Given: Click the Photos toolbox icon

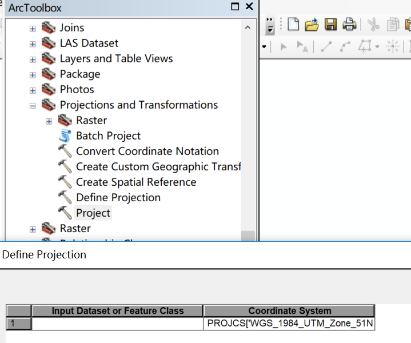Looking at the screenshot, I should pyautogui.click(x=49, y=89).
